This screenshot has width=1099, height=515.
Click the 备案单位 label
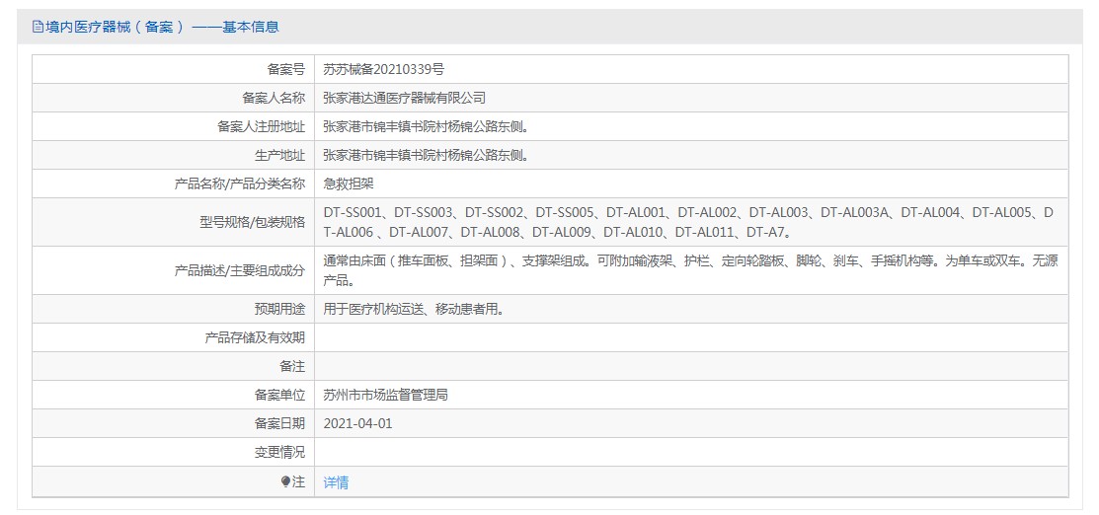click(x=279, y=396)
